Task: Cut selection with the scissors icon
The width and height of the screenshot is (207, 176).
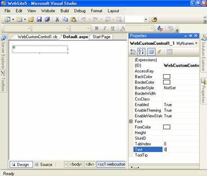Action: 57,20
